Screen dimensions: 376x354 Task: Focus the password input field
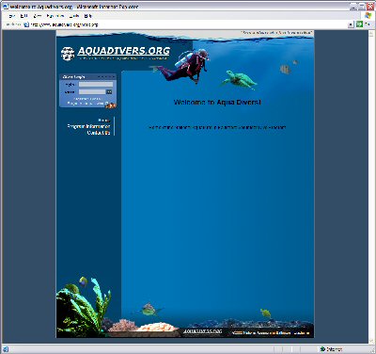click(x=92, y=91)
